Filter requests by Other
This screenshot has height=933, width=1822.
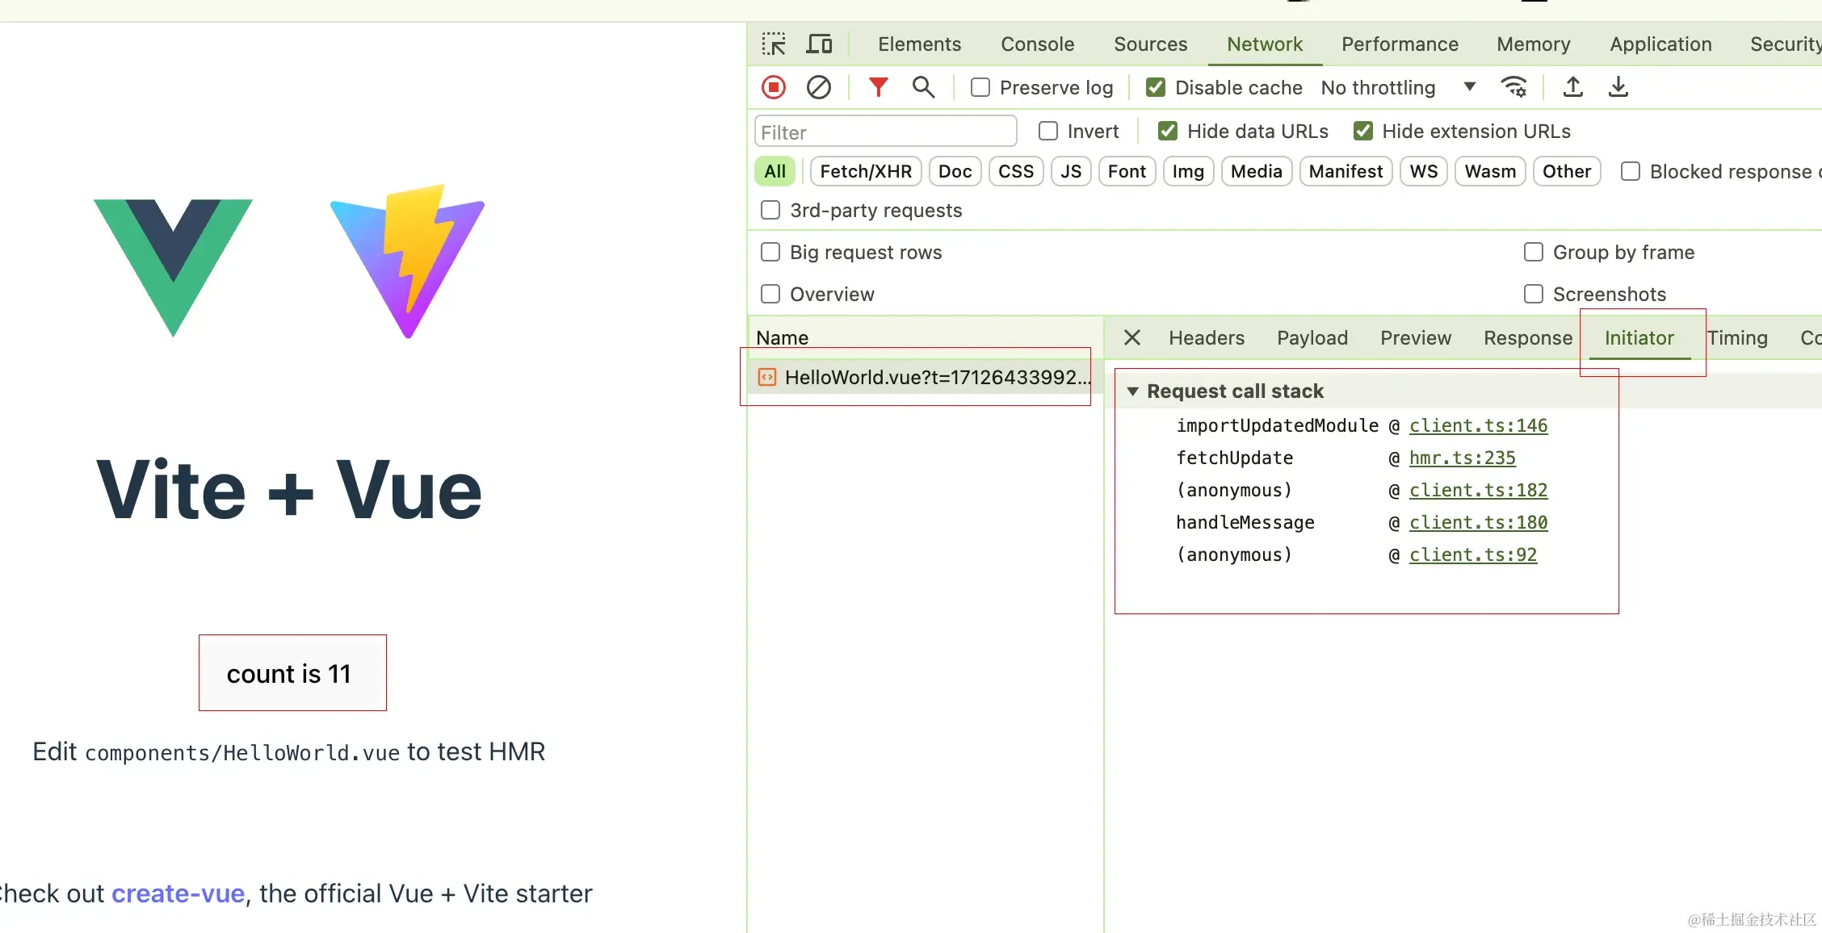(1567, 171)
